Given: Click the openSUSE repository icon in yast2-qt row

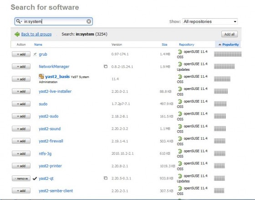Looking at the screenshot, I should tap(180, 176).
